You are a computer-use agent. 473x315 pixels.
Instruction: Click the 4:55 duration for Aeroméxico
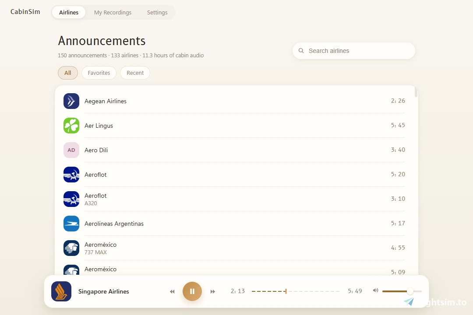pos(398,248)
